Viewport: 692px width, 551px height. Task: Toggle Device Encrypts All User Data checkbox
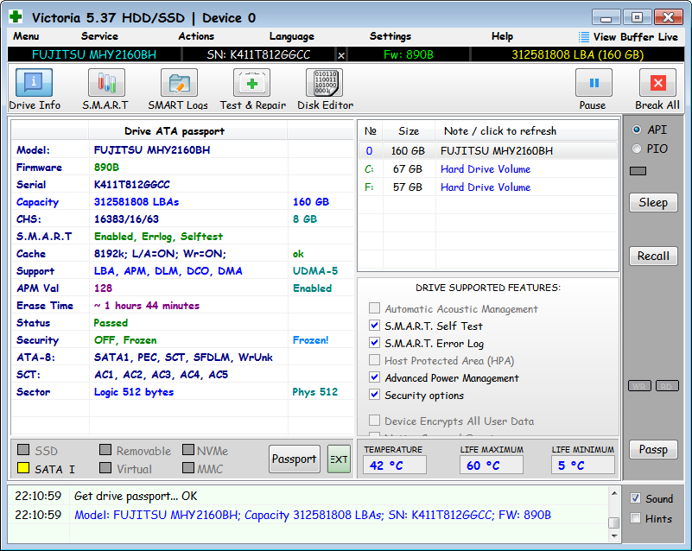coord(374,420)
